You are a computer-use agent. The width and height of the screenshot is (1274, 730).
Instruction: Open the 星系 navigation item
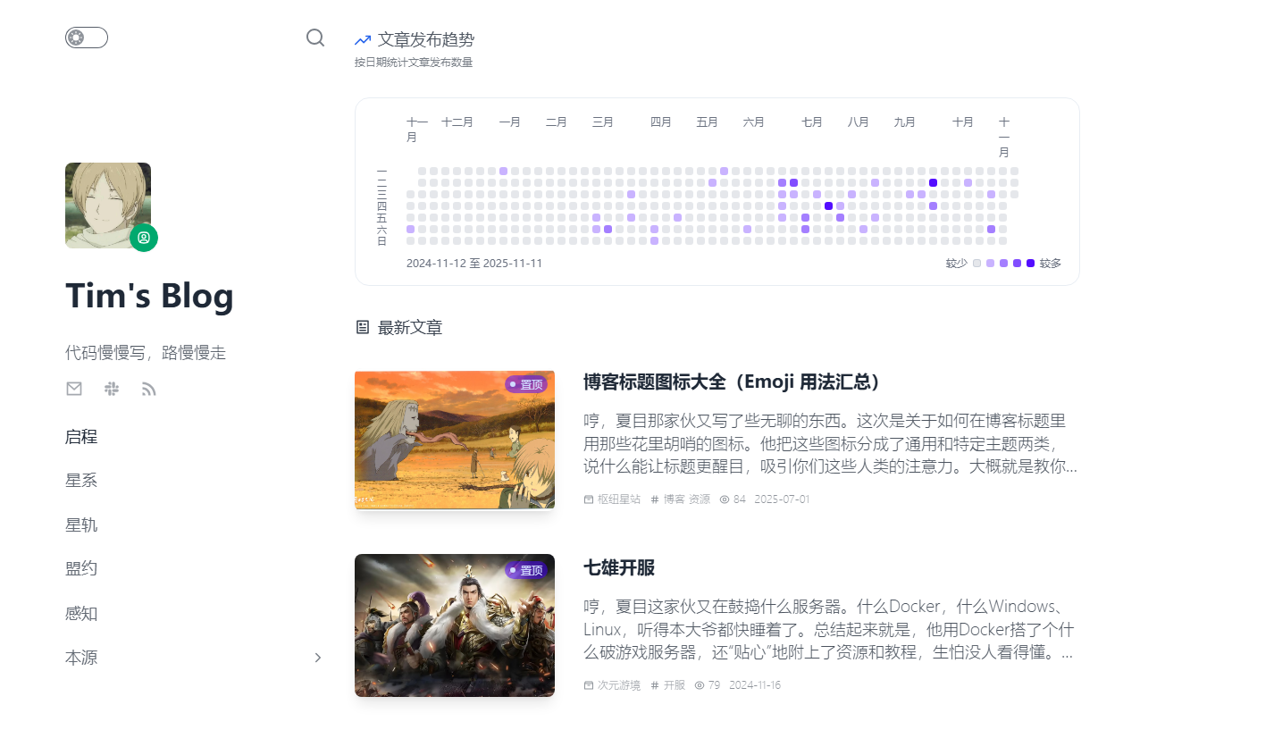pos(81,481)
